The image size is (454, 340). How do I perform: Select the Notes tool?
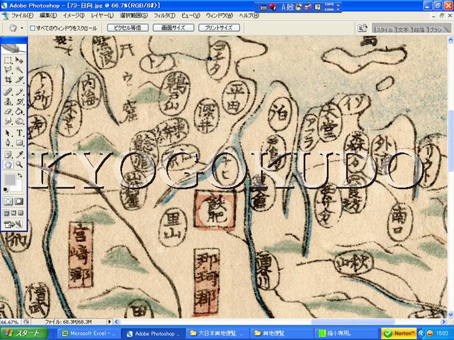pyautogui.click(x=8, y=155)
